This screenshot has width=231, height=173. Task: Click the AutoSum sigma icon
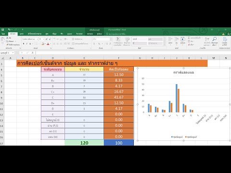point(189,38)
